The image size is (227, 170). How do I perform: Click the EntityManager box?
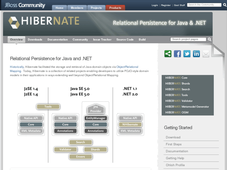pos(96,118)
